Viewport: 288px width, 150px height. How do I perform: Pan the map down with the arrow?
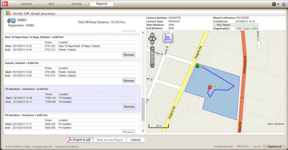click(152, 42)
